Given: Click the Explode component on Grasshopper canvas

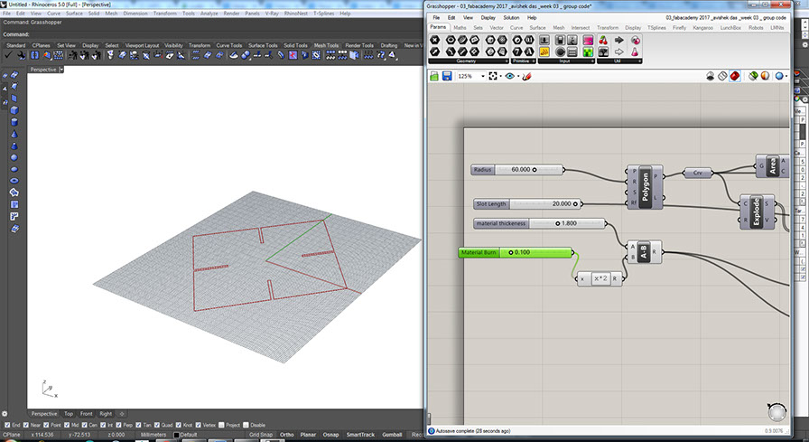Looking at the screenshot, I should point(757,211).
